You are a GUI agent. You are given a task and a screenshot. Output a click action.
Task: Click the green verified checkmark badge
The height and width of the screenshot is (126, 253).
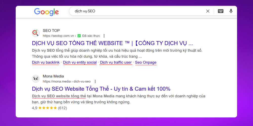[x=79, y=36]
